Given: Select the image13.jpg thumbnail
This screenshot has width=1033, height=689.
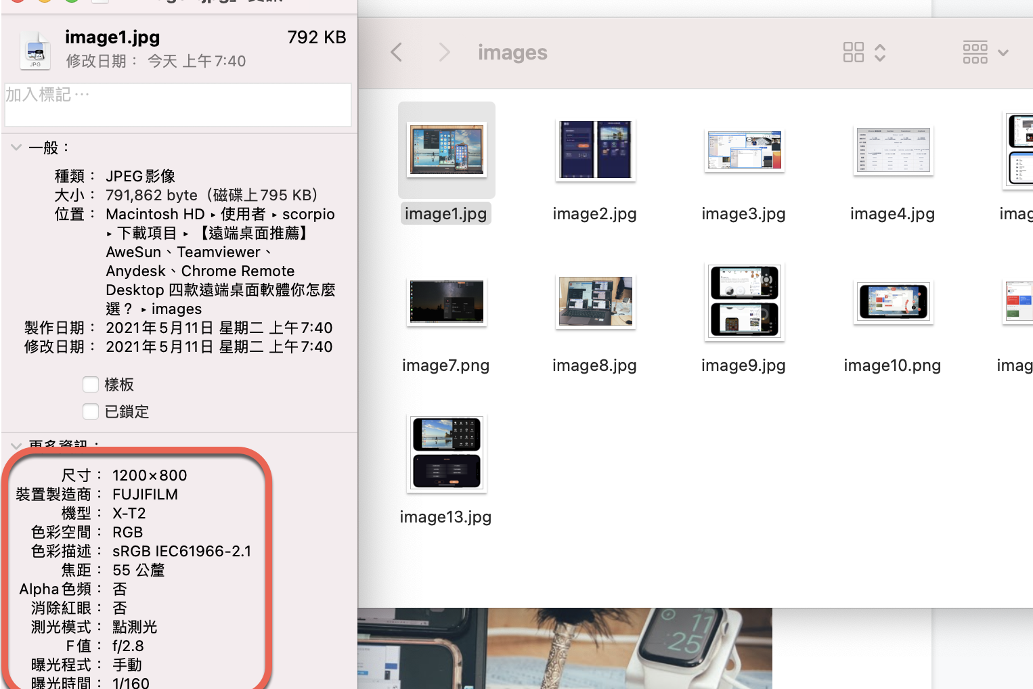Looking at the screenshot, I should tap(446, 453).
